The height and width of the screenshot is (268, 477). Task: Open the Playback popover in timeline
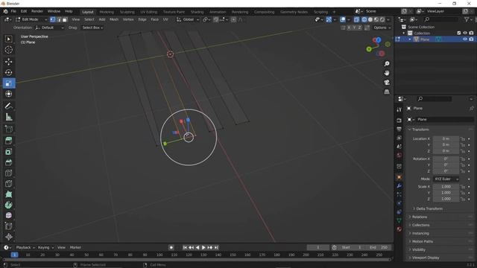(25, 248)
